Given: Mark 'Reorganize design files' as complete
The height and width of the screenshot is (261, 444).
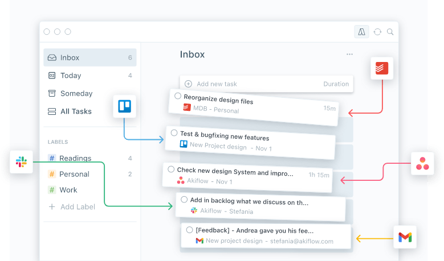Looking at the screenshot, I should pos(178,96).
